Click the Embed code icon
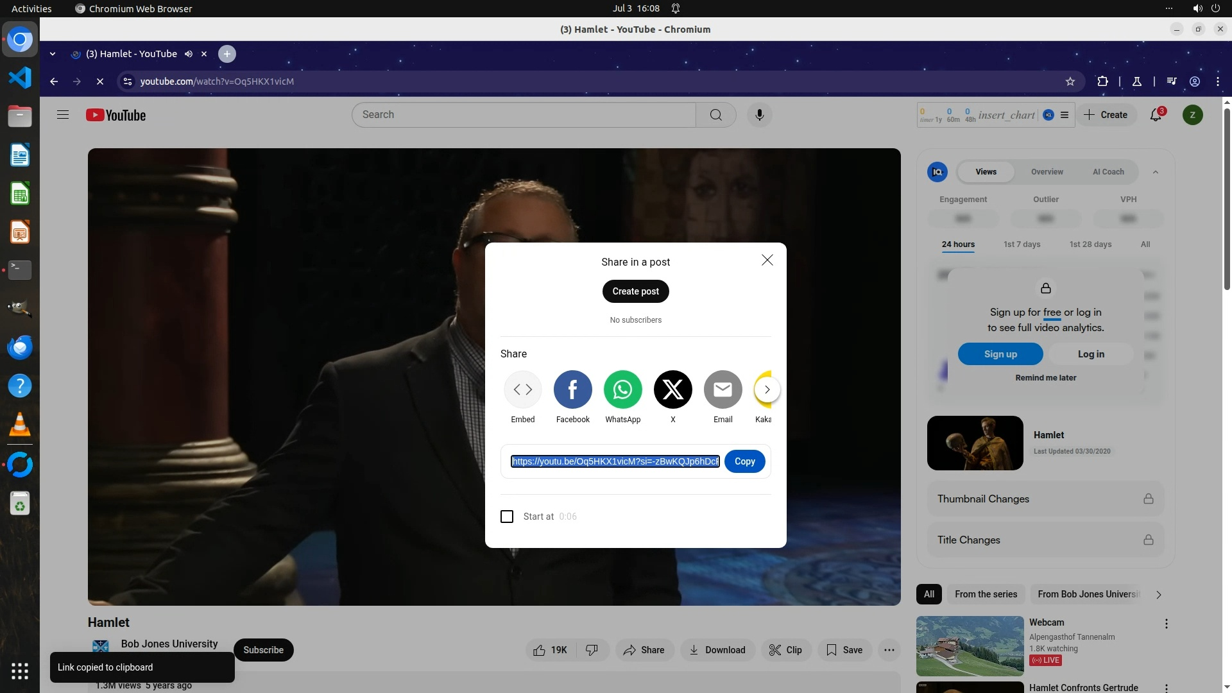Viewport: 1232px width, 693px height. (x=522, y=389)
